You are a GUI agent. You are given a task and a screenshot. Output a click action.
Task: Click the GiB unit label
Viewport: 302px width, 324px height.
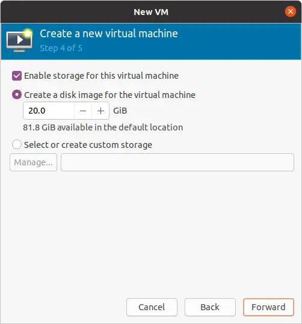(x=120, y=111)
